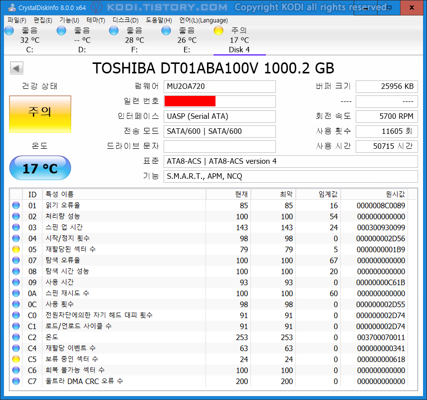Open the 파일(F) menu

click(17, 20)
